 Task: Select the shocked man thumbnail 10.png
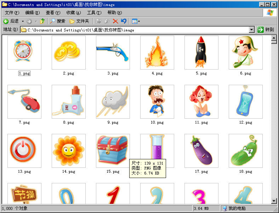tap(157, 102)
